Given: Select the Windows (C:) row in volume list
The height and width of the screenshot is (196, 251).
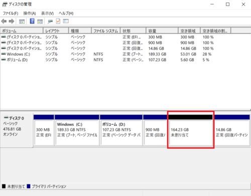Looking at the screenshot, I should [x=125, y=54].
